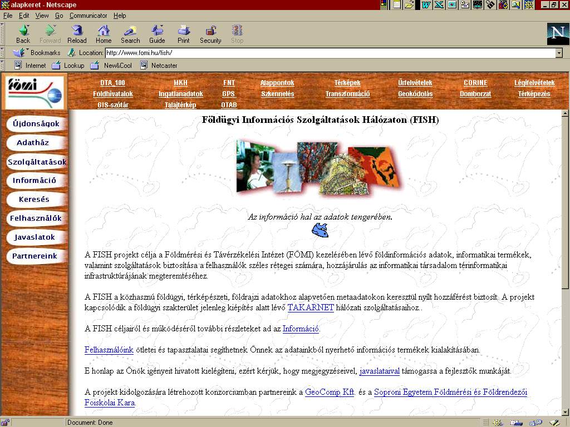Open the GeoComp Kft. link
This screenshot has height=427, width=570.
pyautogui.click(x=330, y=392)
